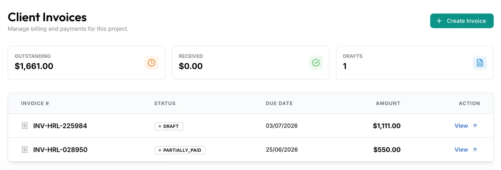The width and height of the screenshot is (501, 170).
Task: Click the green checkmark icon in Received card
Action: 316,62
